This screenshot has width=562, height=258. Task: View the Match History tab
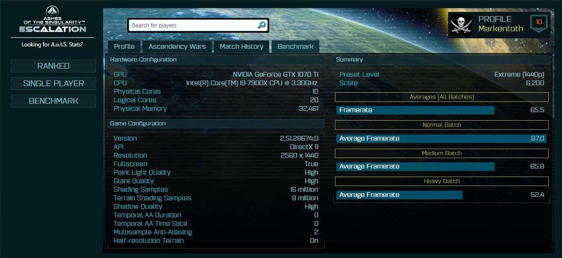[x=242, y=47]
